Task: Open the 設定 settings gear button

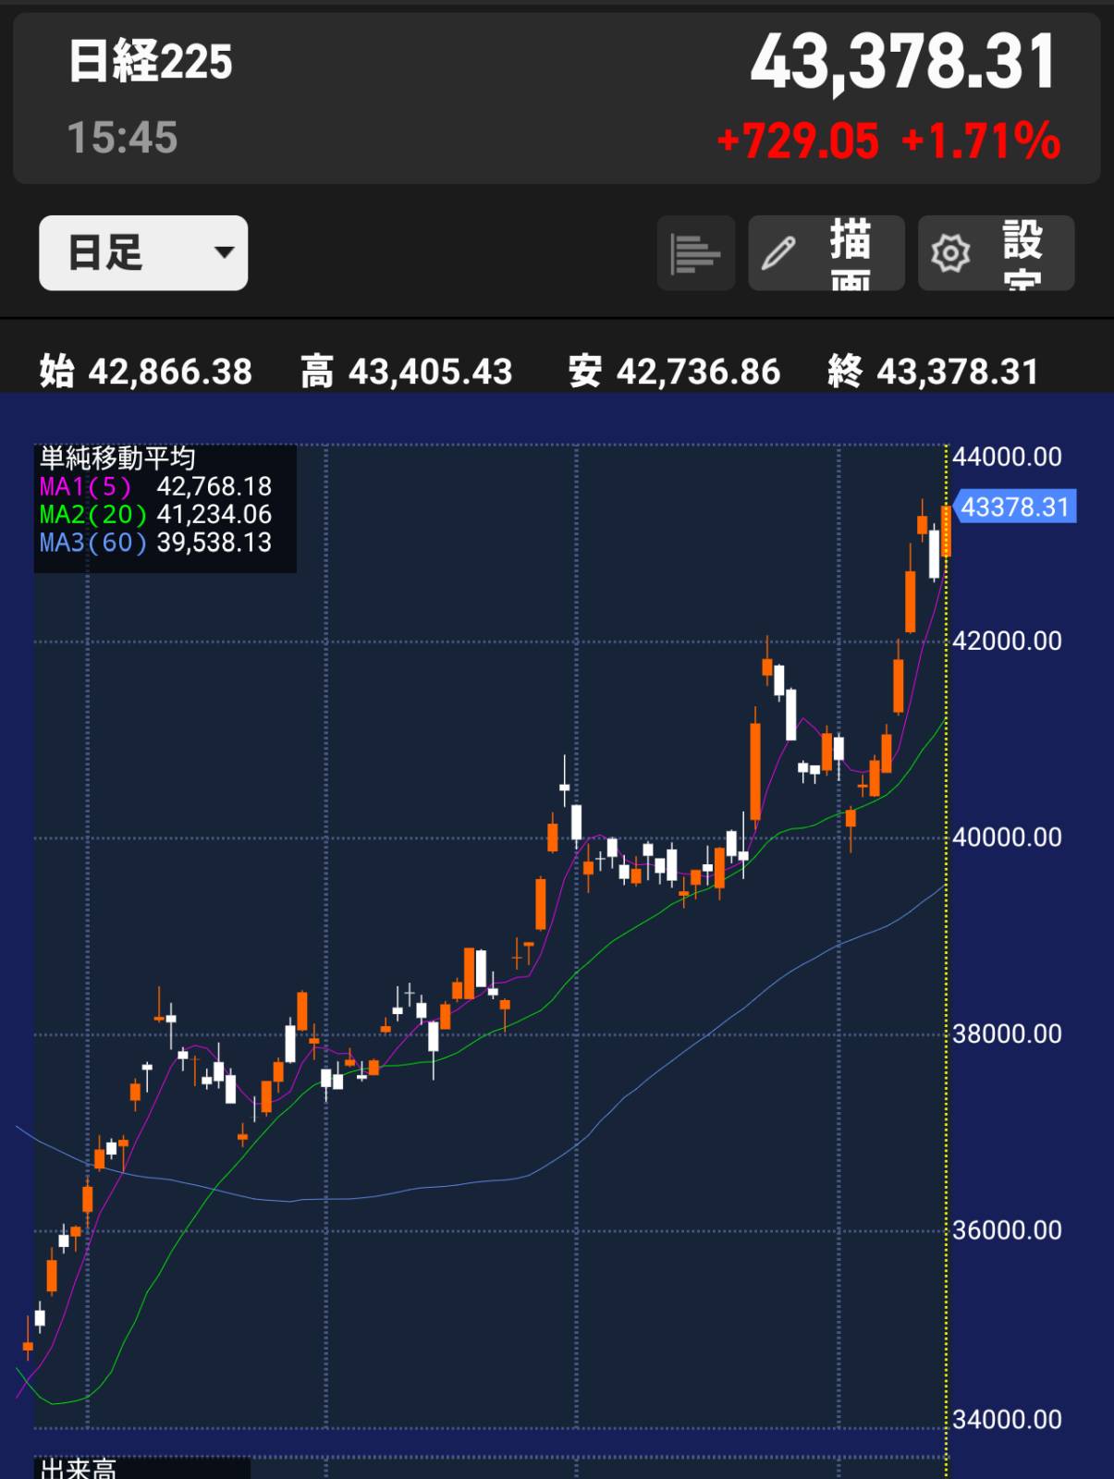Action: (x=997, y=252)
